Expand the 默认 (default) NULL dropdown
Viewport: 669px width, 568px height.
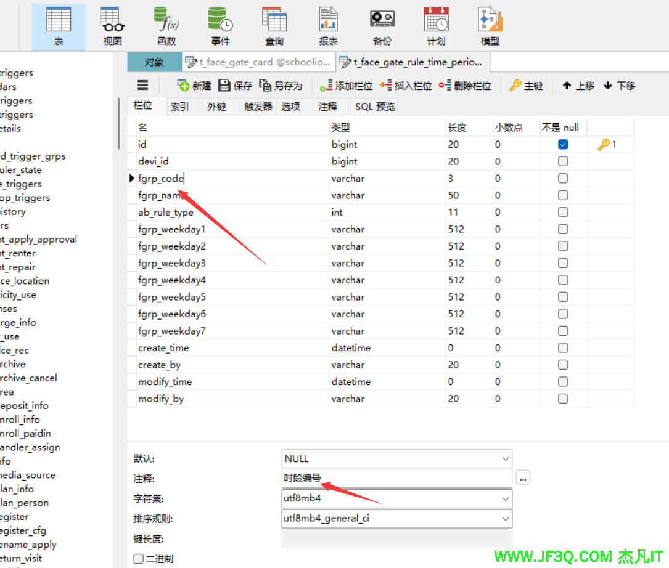click(505, 459)
